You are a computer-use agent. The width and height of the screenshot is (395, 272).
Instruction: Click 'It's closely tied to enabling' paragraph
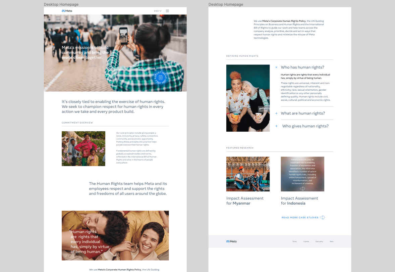pos(113,106)
